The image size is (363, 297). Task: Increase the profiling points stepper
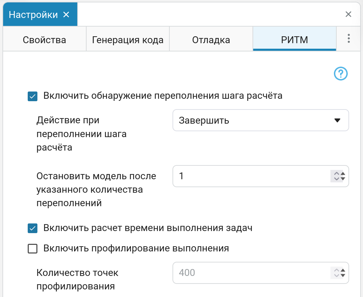click(x=343, y=270)
